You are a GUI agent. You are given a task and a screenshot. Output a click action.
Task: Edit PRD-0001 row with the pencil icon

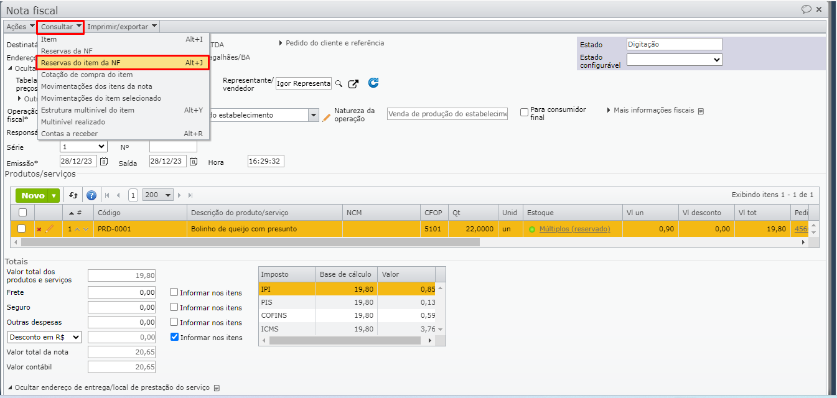(50, 229)
